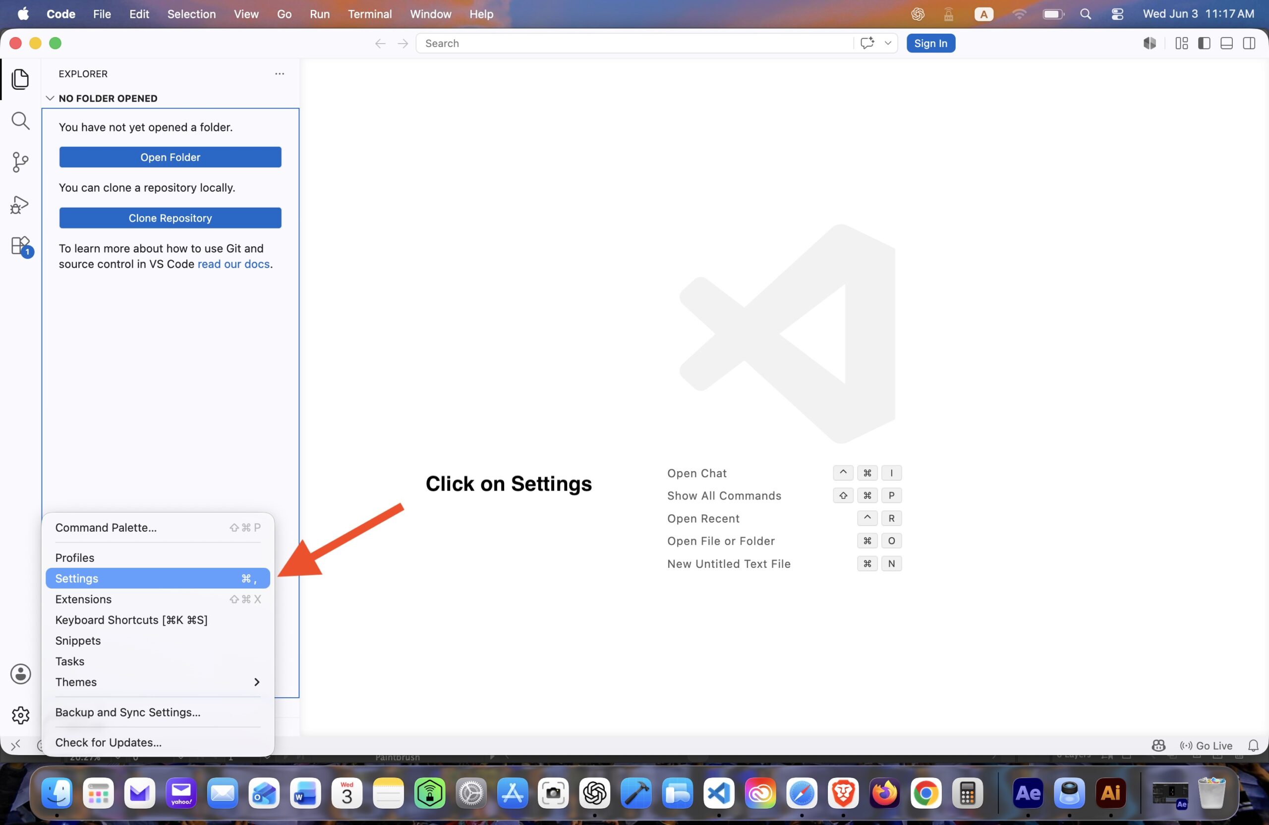This screenshot has width=1269, height=825.
Task: Expand the Themes submenu
Action: pos(158,682)
